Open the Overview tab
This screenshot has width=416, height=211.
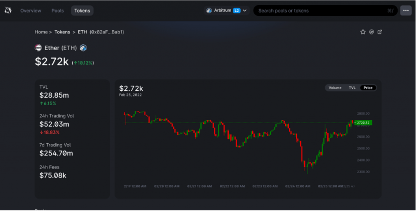(x=30, y=11)
